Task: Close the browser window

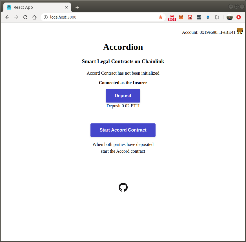Action: pos(242,6)
